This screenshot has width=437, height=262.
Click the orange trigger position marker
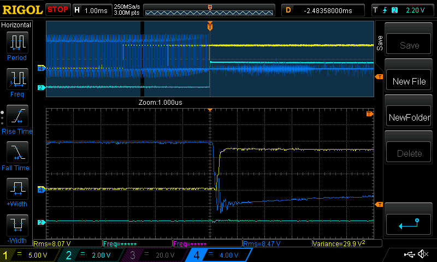point(210,26)
